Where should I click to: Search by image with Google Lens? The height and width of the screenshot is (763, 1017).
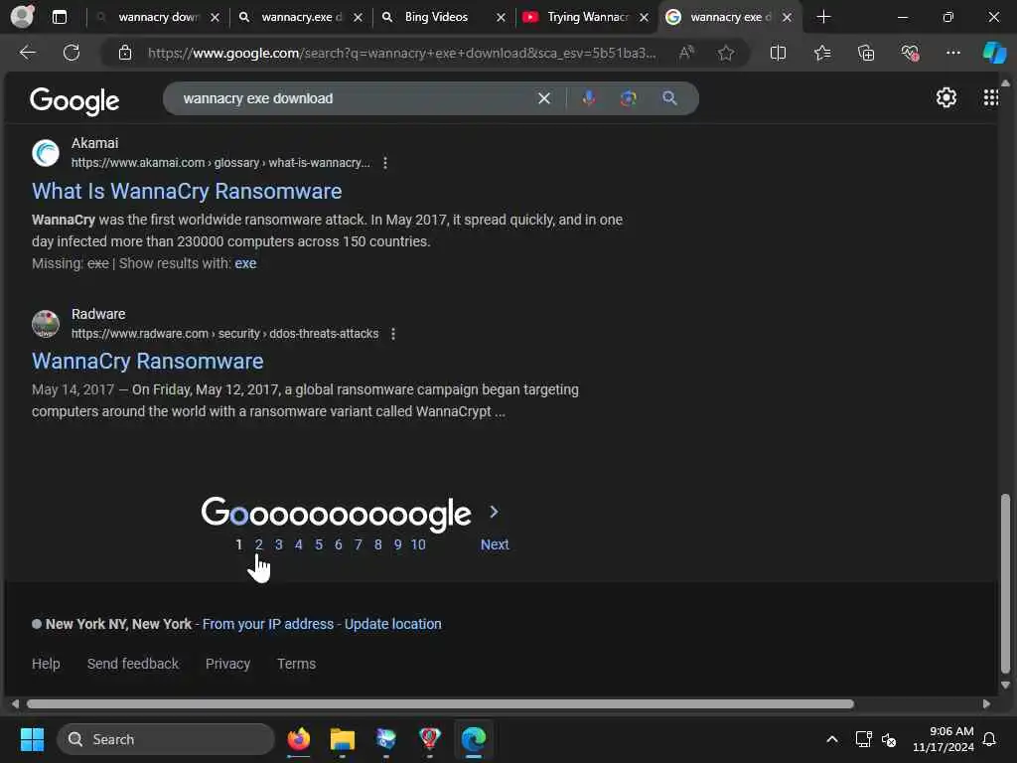coord(629,98)
